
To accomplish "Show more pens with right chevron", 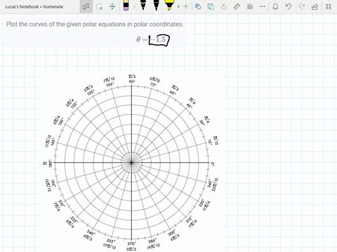I will (x=178, y=6).
